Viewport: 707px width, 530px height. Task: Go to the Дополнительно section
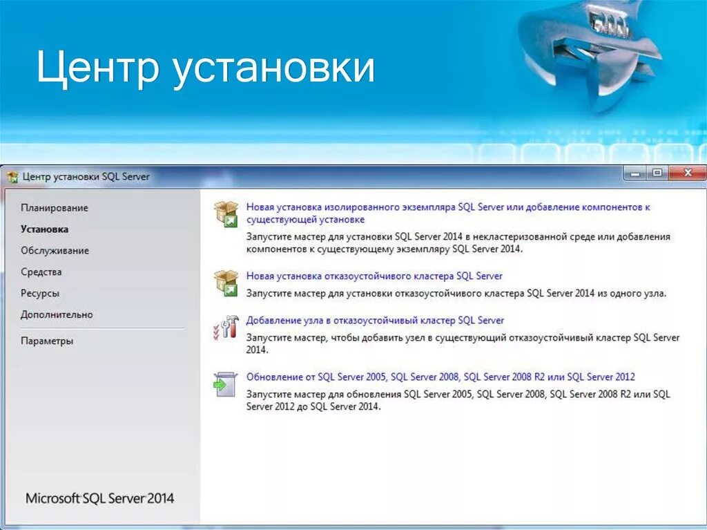click(x=57, y=314)
